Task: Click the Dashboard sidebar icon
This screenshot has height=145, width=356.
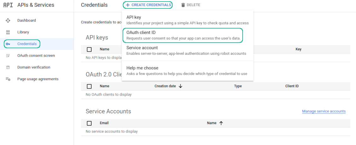Action: click(x=8, y=20)
